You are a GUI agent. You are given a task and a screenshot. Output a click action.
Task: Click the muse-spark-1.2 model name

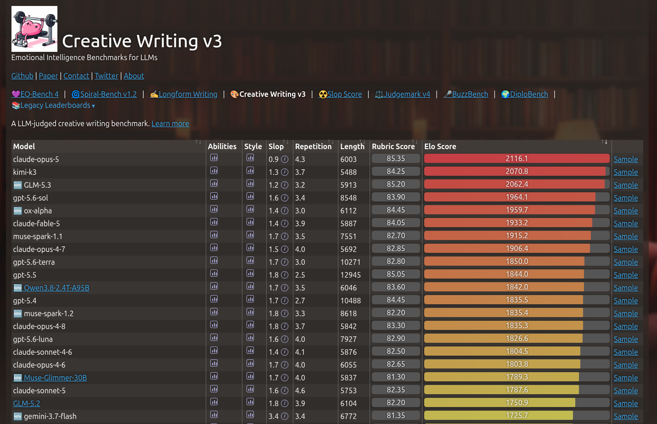tap(49, 313)
